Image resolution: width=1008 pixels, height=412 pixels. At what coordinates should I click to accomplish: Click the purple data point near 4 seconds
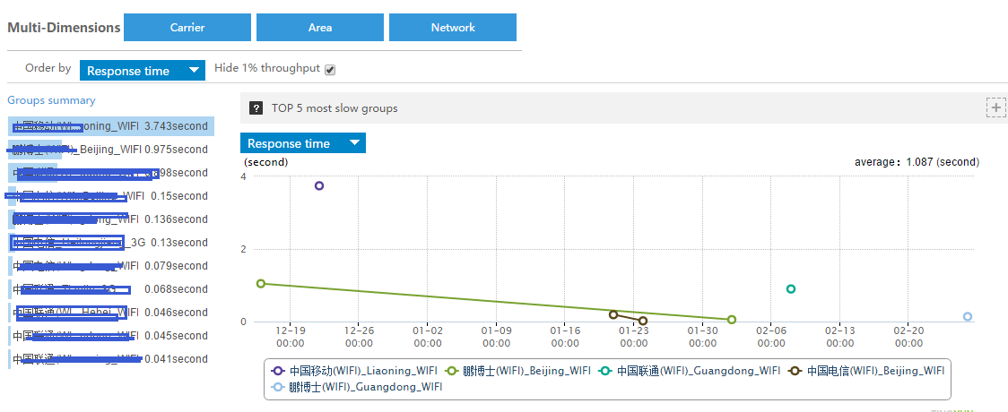click(x=319, y=185)
